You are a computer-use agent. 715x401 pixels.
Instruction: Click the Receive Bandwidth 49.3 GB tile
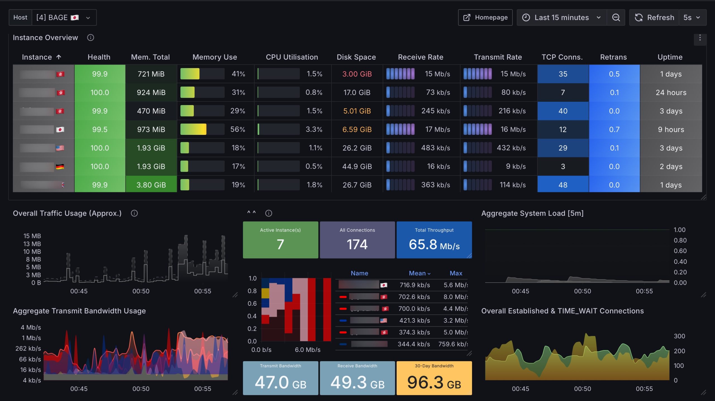[x=357, y=378]
